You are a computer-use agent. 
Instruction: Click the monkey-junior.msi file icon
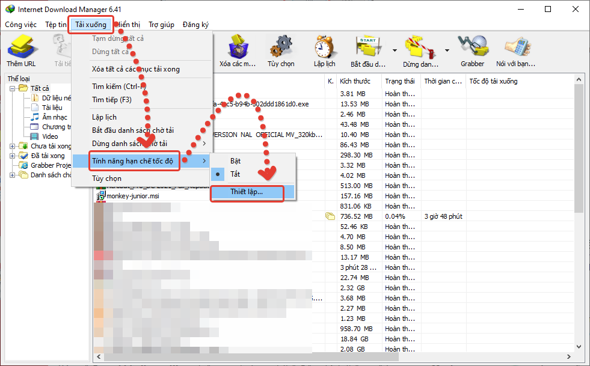pyautogui.click(x=101, y=196)
